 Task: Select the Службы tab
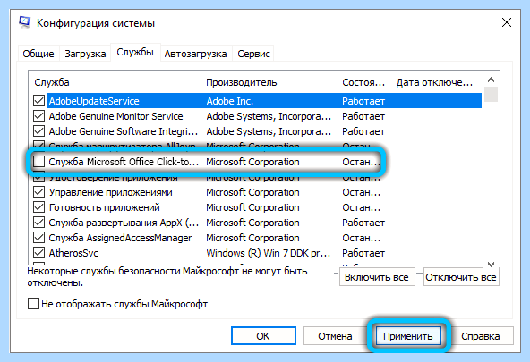pos(135,53)
